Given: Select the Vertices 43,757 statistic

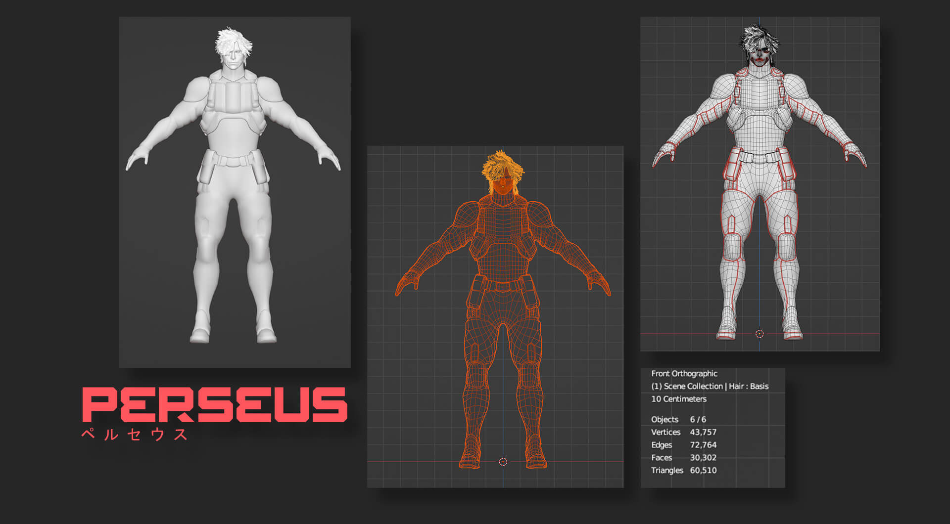Looking at the screenshot, I should pyautogui.click(x=683, y=433).
